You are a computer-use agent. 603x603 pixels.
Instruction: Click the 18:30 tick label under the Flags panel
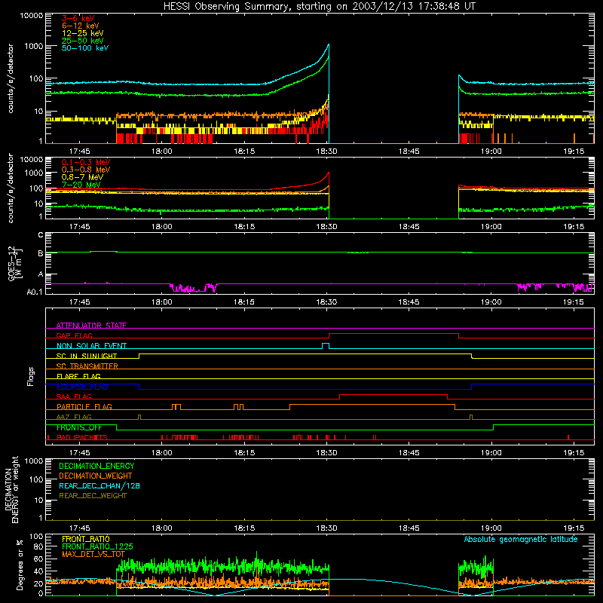[326, 453]
